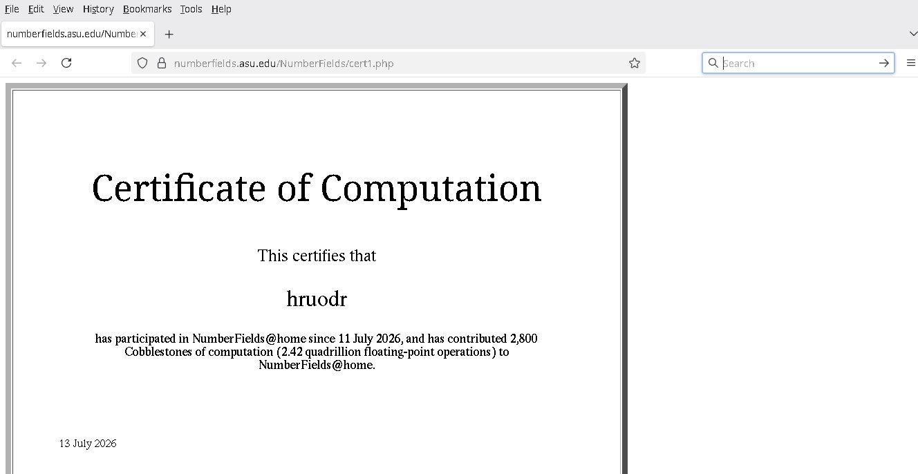Image resolution: width=918 pixels, height=474 pixels.
Task: Open a new tab with plus button
Action: point(169,34)
